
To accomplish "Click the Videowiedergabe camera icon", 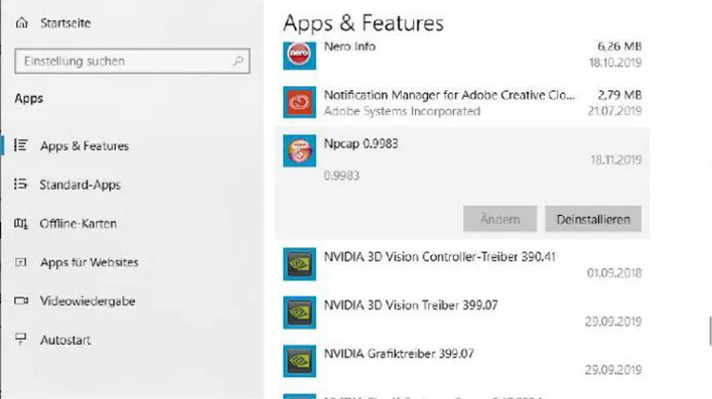I will 21,300.
